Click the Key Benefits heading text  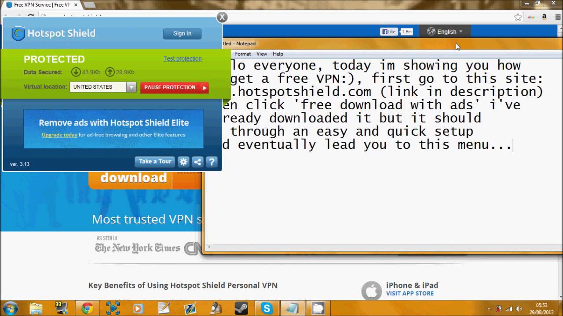pos(183,285)
